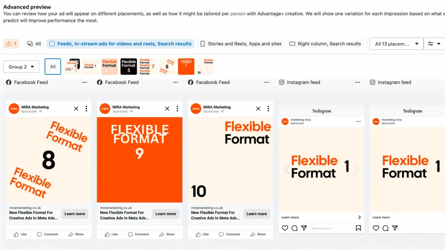Expand the Group 2 dropdown

point(21,67)
